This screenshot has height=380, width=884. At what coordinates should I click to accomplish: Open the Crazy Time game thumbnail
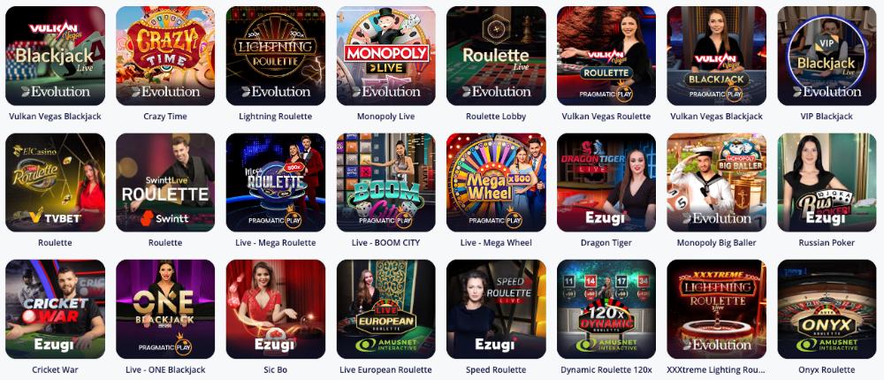(165, 56)
